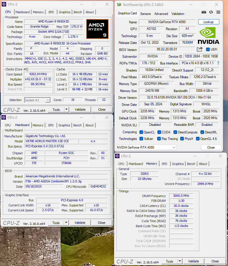Click the NVIDIA logo in GPU-Z
This screenshot has height=266, width=228.
coord(209,36)
